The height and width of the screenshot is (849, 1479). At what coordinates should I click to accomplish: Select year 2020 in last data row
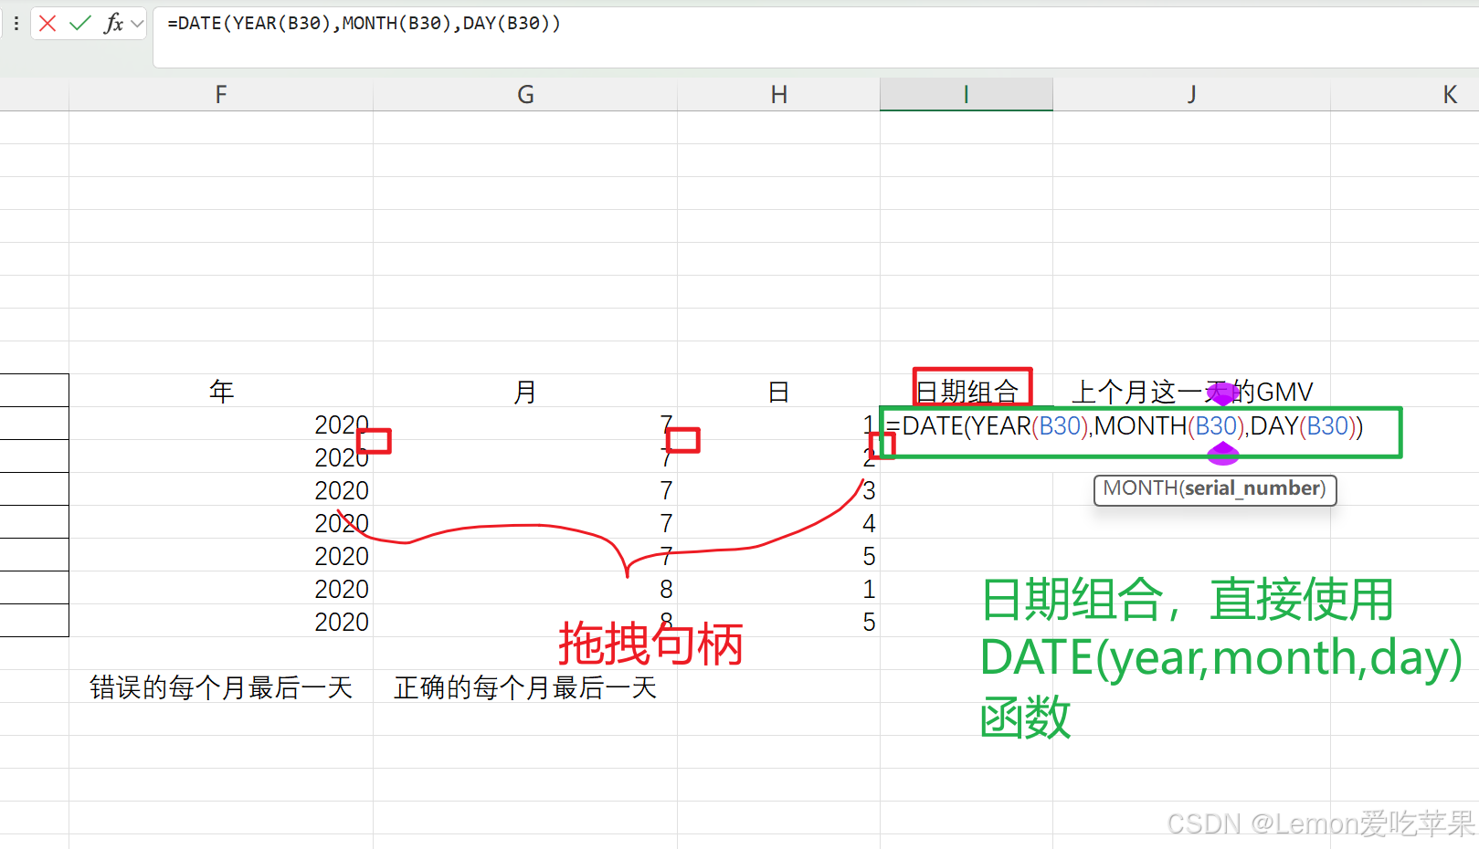221,621
